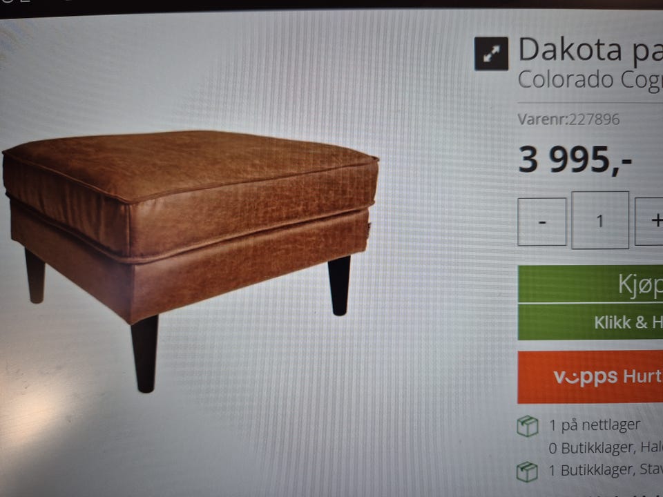Decrease quantity with the minus button
The width and height of the screenshot is (663, 497).
pos(541,222)
